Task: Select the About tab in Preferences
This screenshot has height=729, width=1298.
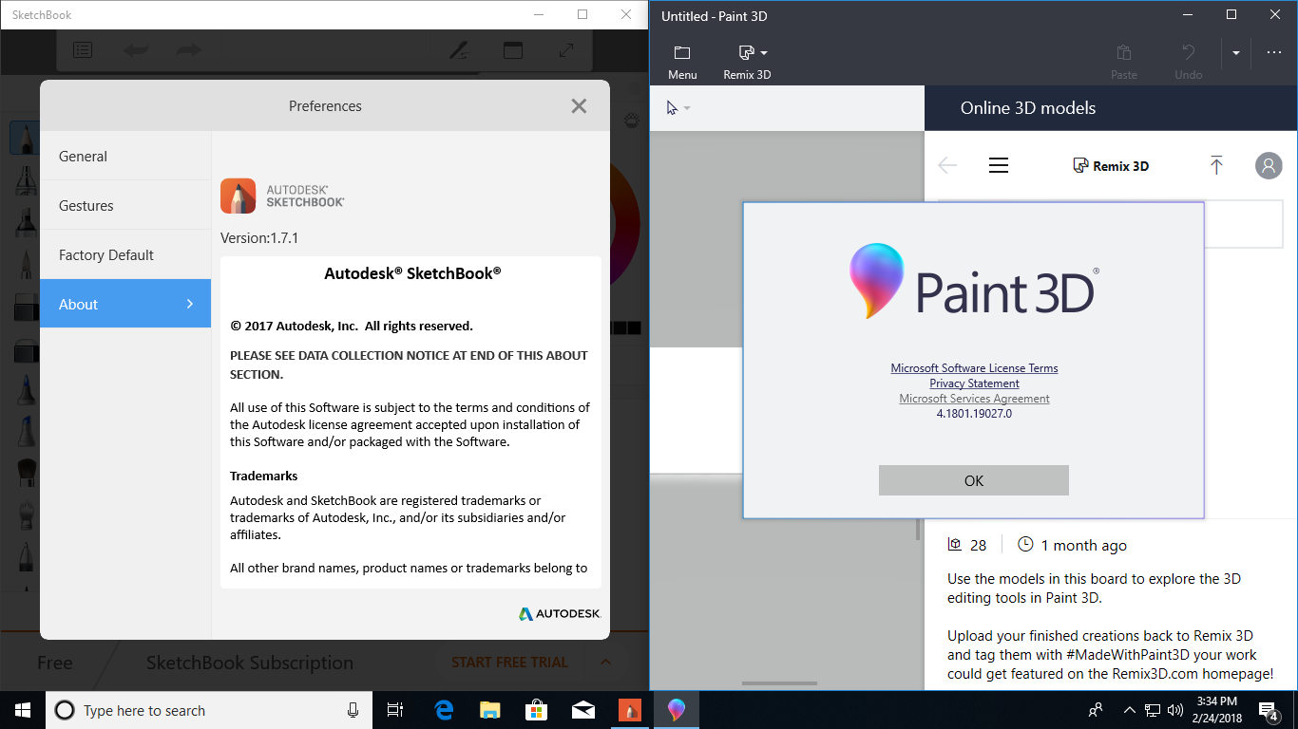Action: point(125,304)
